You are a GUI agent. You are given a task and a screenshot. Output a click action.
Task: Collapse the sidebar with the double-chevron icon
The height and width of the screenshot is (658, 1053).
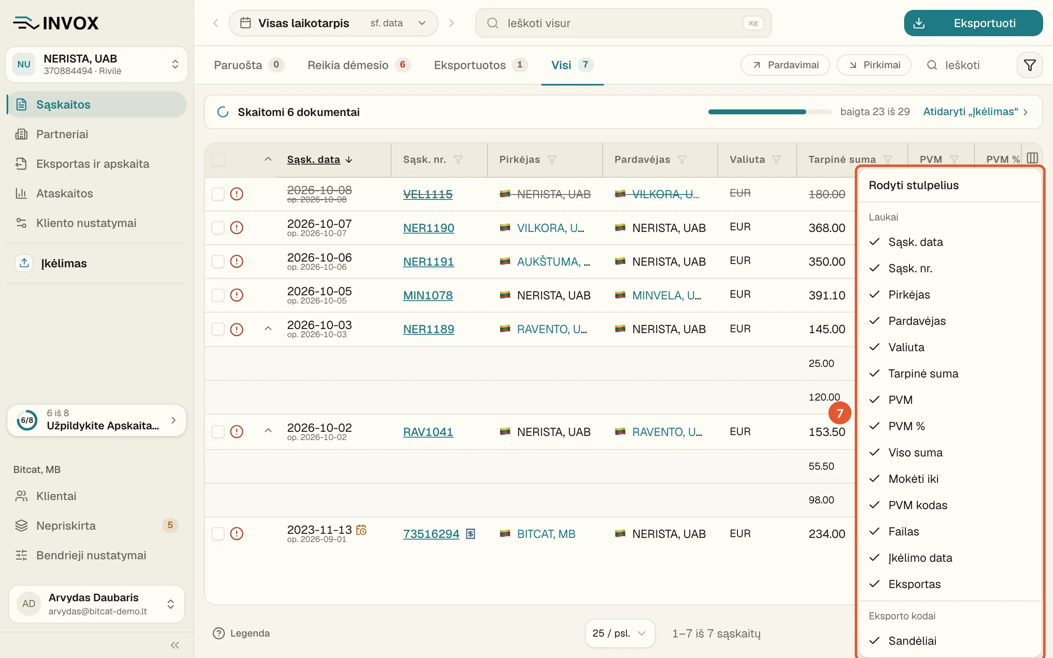pos(175,645)
